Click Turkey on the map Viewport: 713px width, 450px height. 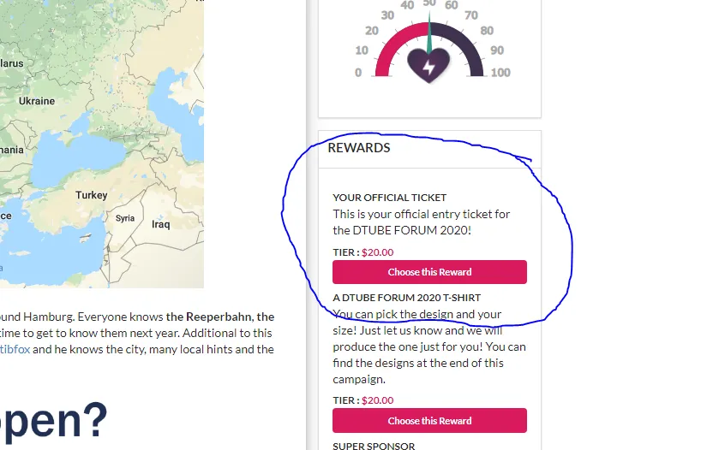tap(92, 195)
